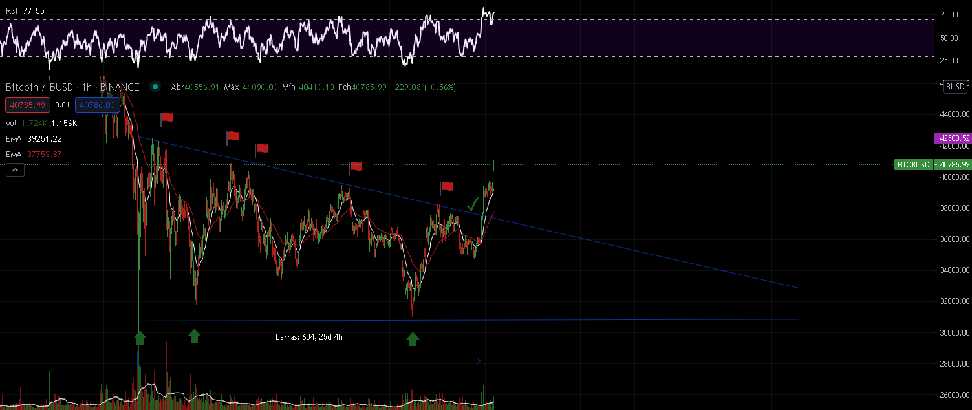972x410 pixels.
Task: Click the green BTCBUSD 40785.99 price label
Action: [x=933, y=165]
